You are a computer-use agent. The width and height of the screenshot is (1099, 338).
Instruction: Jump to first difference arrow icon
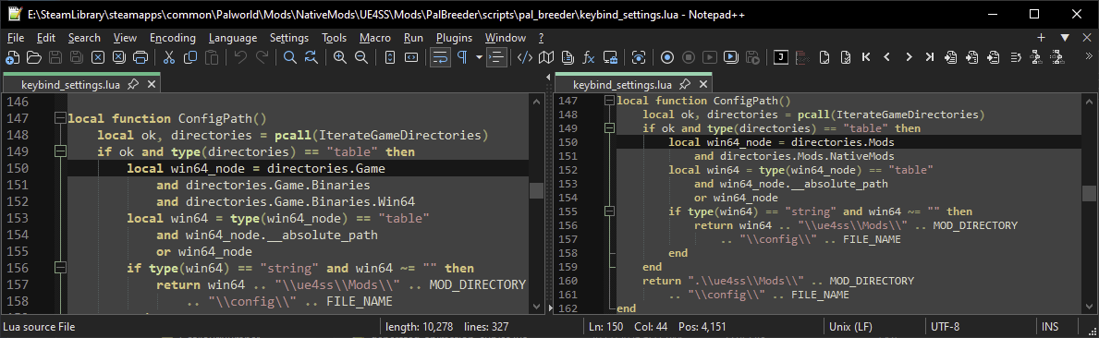(866, 57)
